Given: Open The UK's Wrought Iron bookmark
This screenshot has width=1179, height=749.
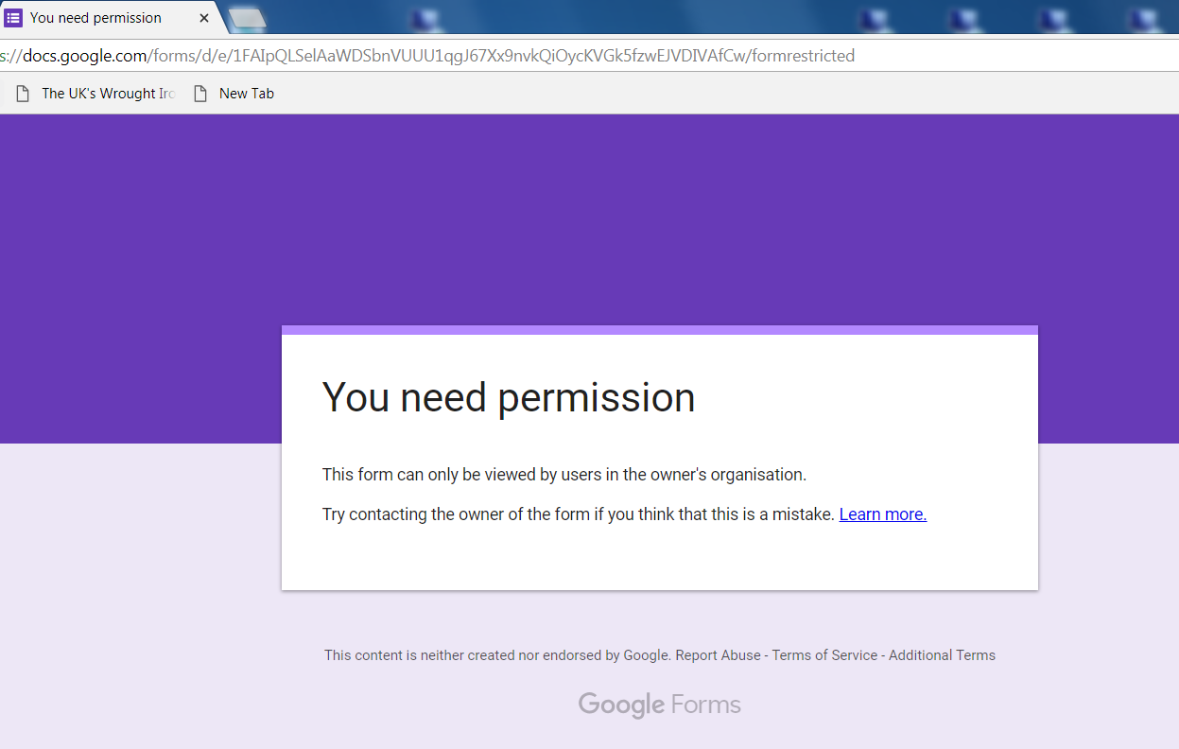Looking at the screenshot, I should [x=108, y=94].
